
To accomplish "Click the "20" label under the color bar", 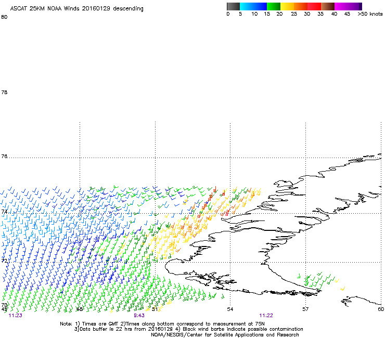I will [279, 14].
